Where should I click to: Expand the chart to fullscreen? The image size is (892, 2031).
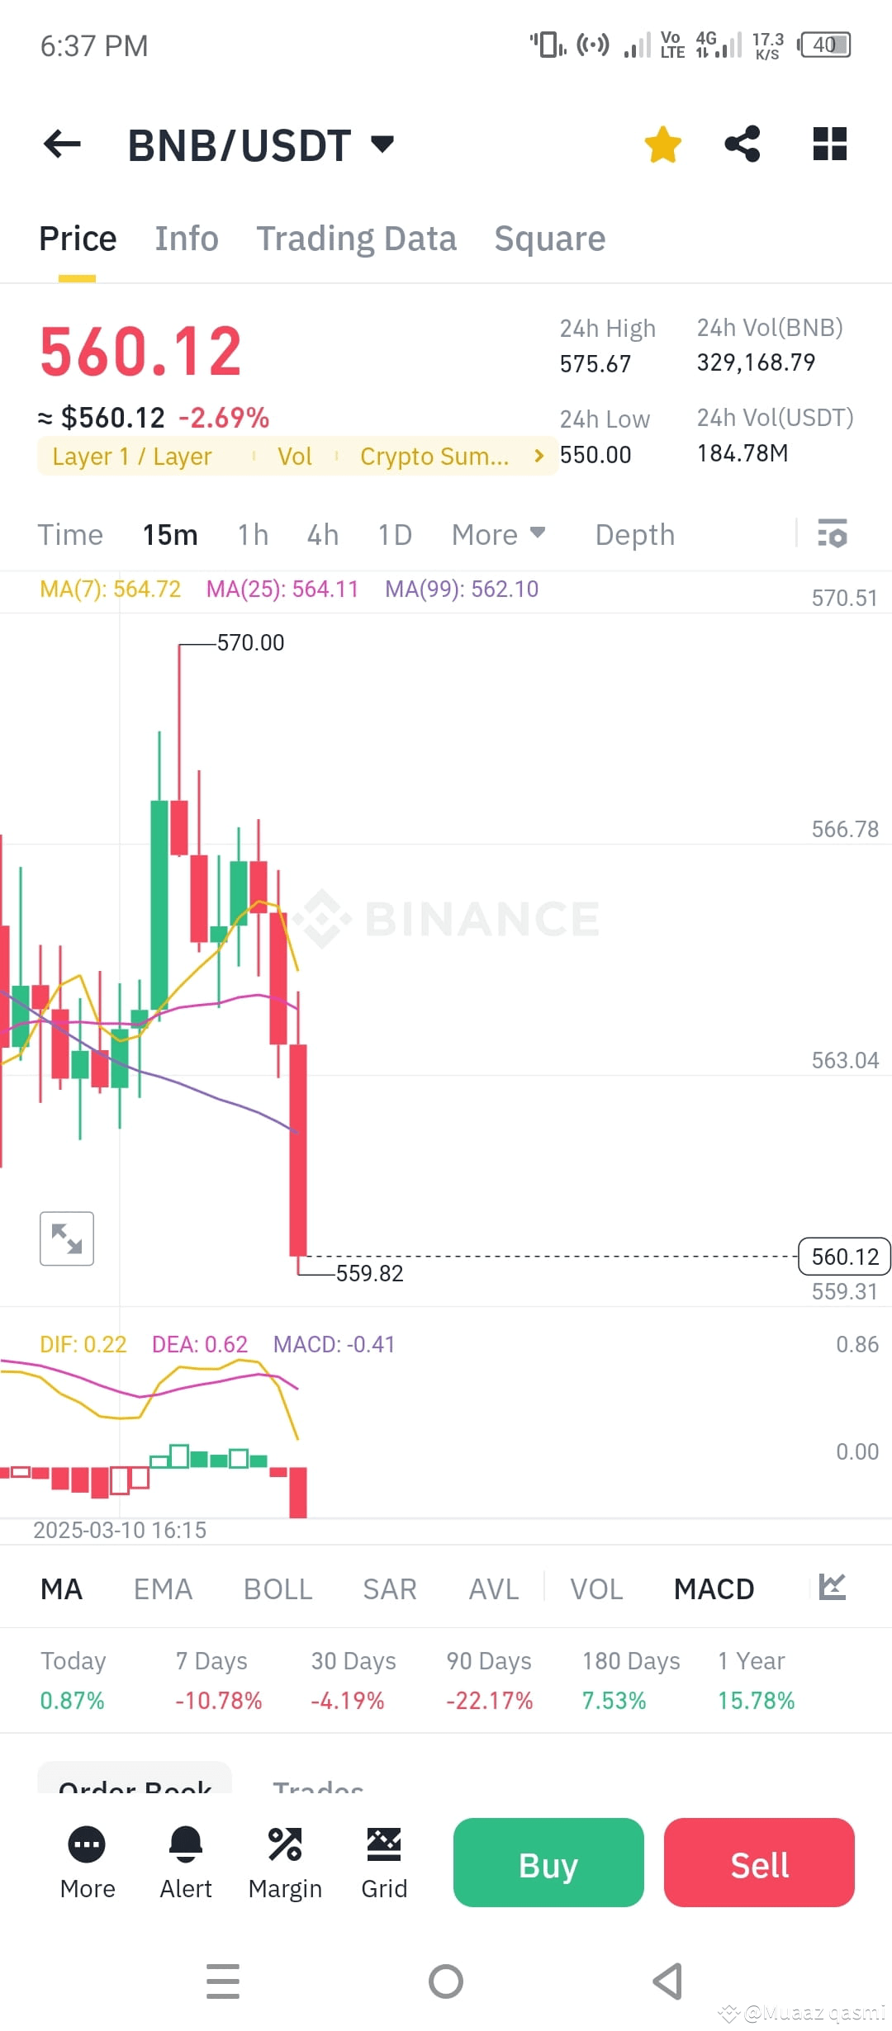[x=67, y=1238]
